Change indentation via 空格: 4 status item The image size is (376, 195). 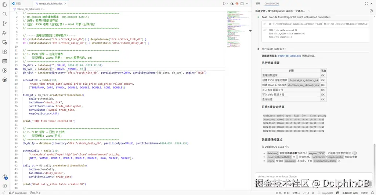(296, 193)
